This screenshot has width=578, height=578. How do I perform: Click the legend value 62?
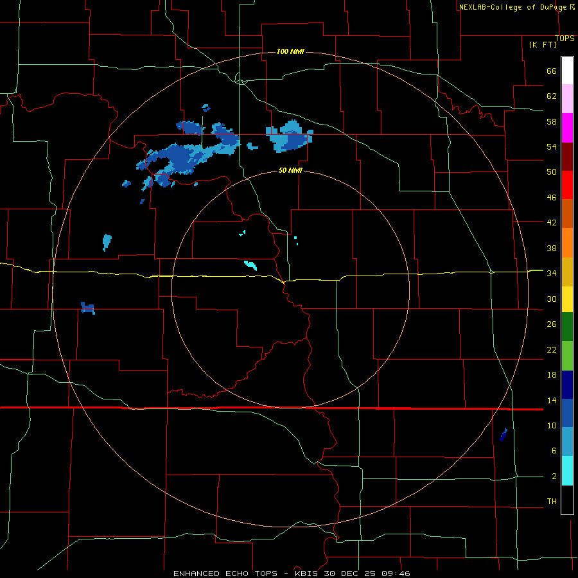[552, 96]
